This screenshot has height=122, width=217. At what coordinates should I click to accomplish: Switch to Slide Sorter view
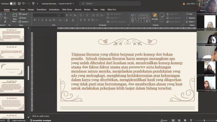[179, 121]
